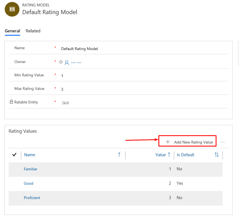239x219 pixels.
Task: Switch to the General tab
Action: [x=12, y=31]
